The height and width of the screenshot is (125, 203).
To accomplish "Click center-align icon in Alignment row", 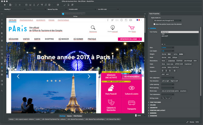I will 166,71.
